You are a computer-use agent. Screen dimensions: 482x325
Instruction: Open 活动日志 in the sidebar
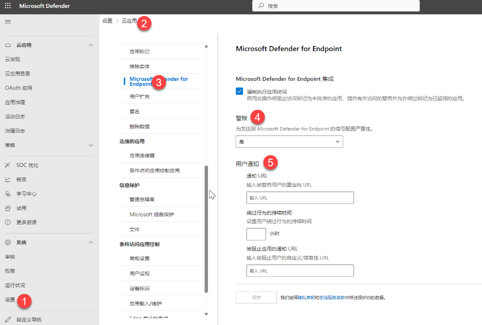15,116
